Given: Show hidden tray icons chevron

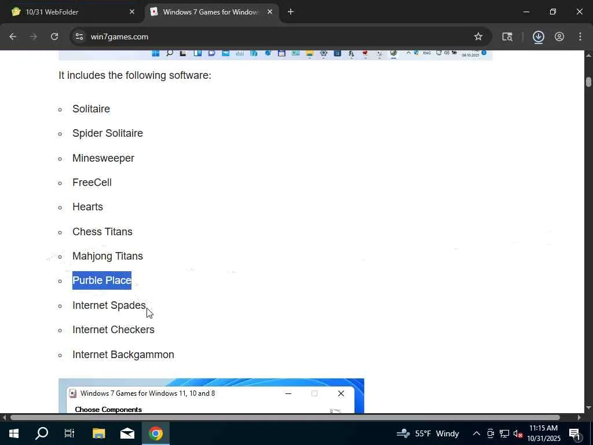Looking at the screenshot, I should click(477, 433).
